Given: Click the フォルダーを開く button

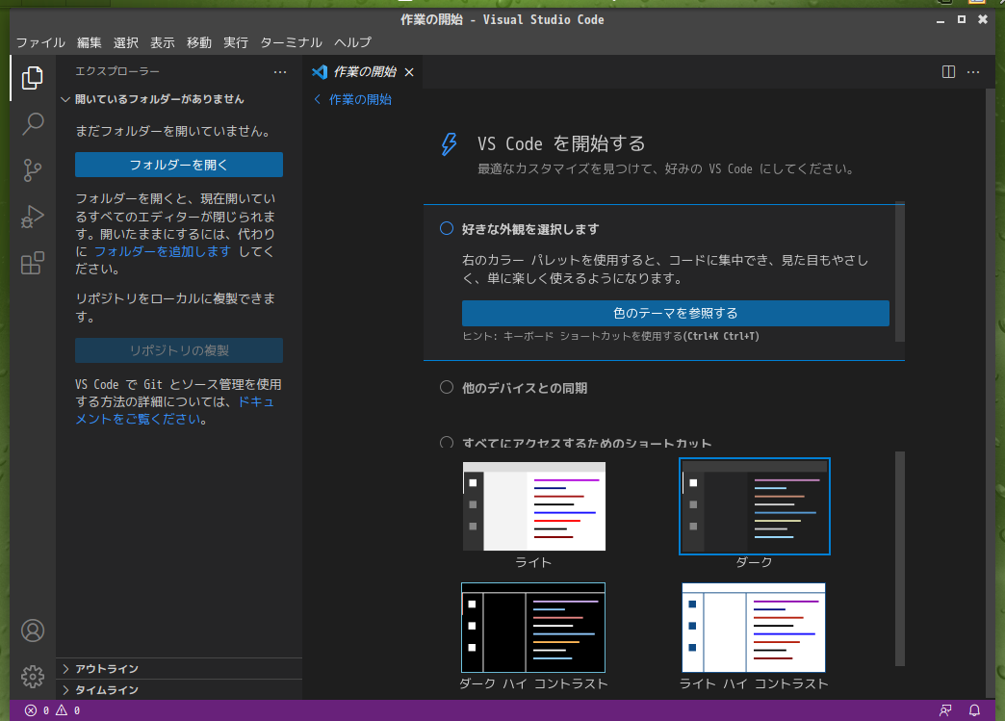Looking at the screenshot, I should pyautogui.click(x=179, y=165).
